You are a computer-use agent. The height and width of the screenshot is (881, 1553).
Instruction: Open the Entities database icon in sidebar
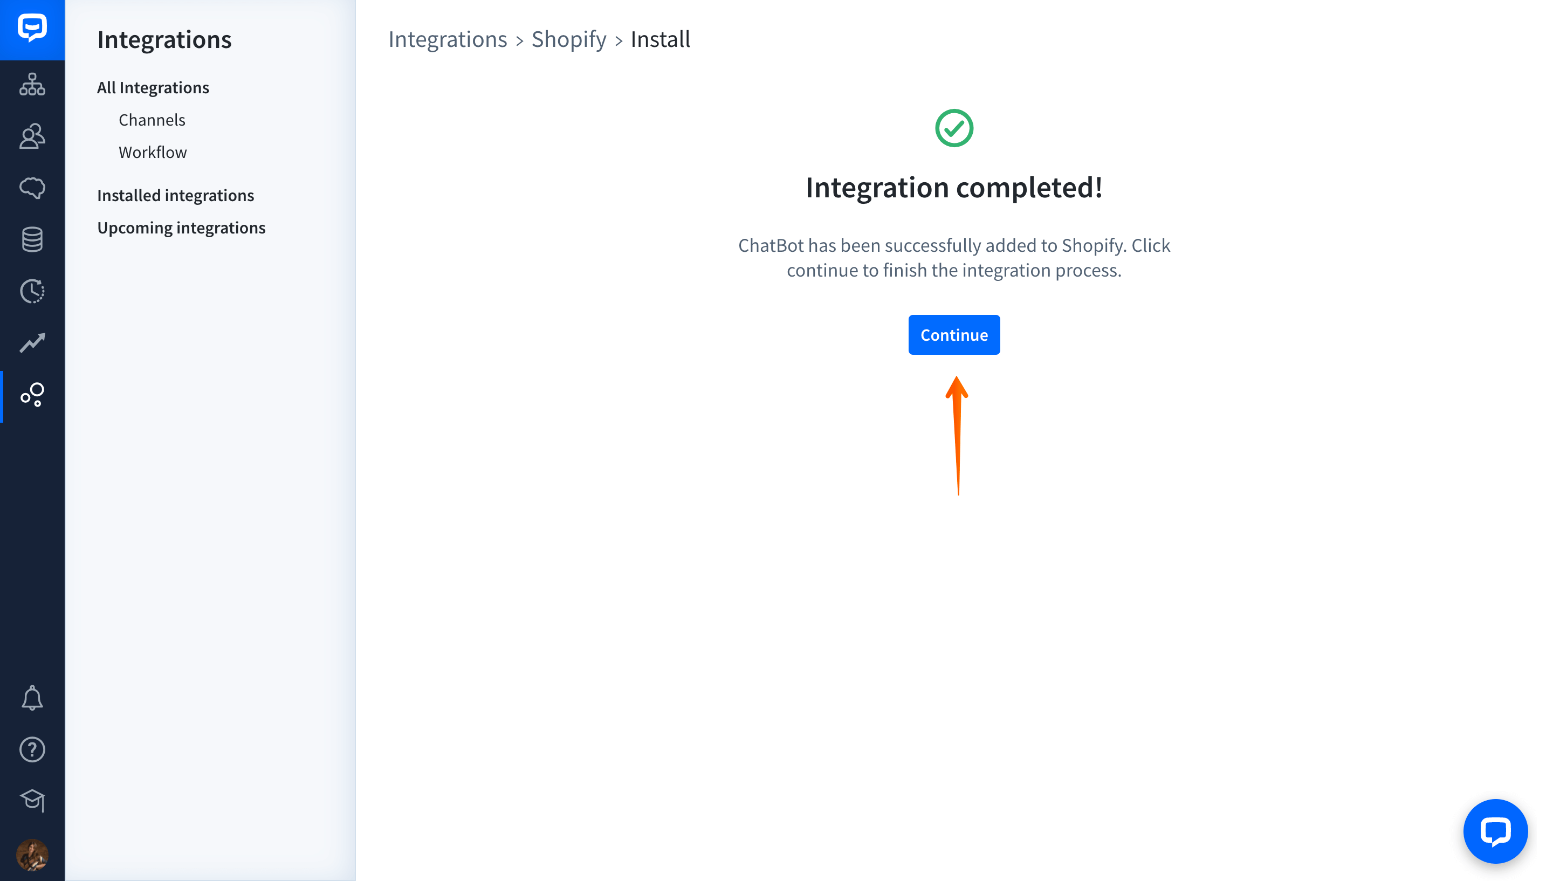click(x=32, y=239)
